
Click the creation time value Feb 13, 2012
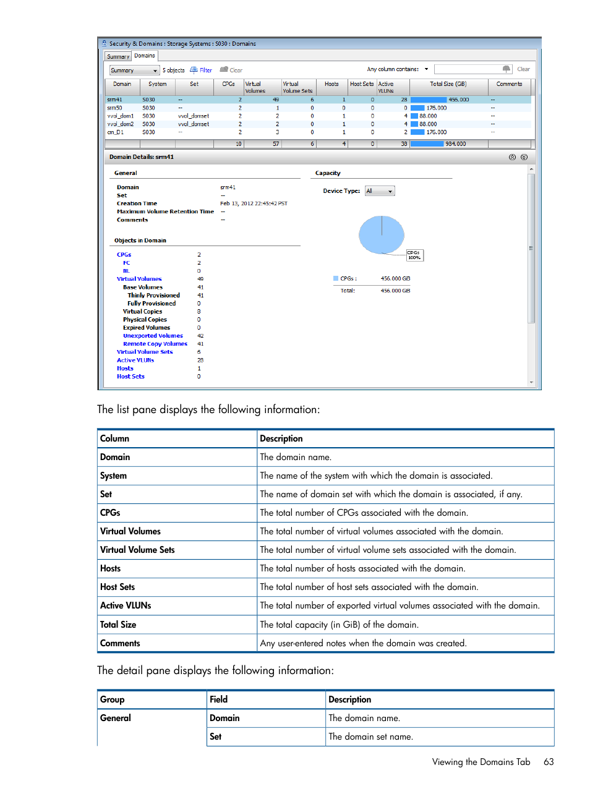coord(254,203)
